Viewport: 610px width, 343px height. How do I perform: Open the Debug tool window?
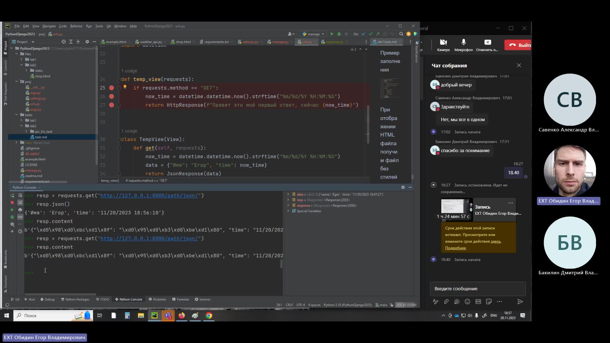click(x=48, y=299)
